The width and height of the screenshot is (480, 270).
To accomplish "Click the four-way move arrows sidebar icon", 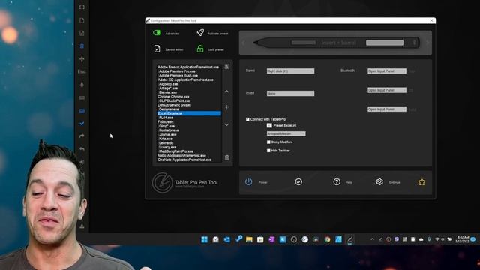I will coord(82,58).
